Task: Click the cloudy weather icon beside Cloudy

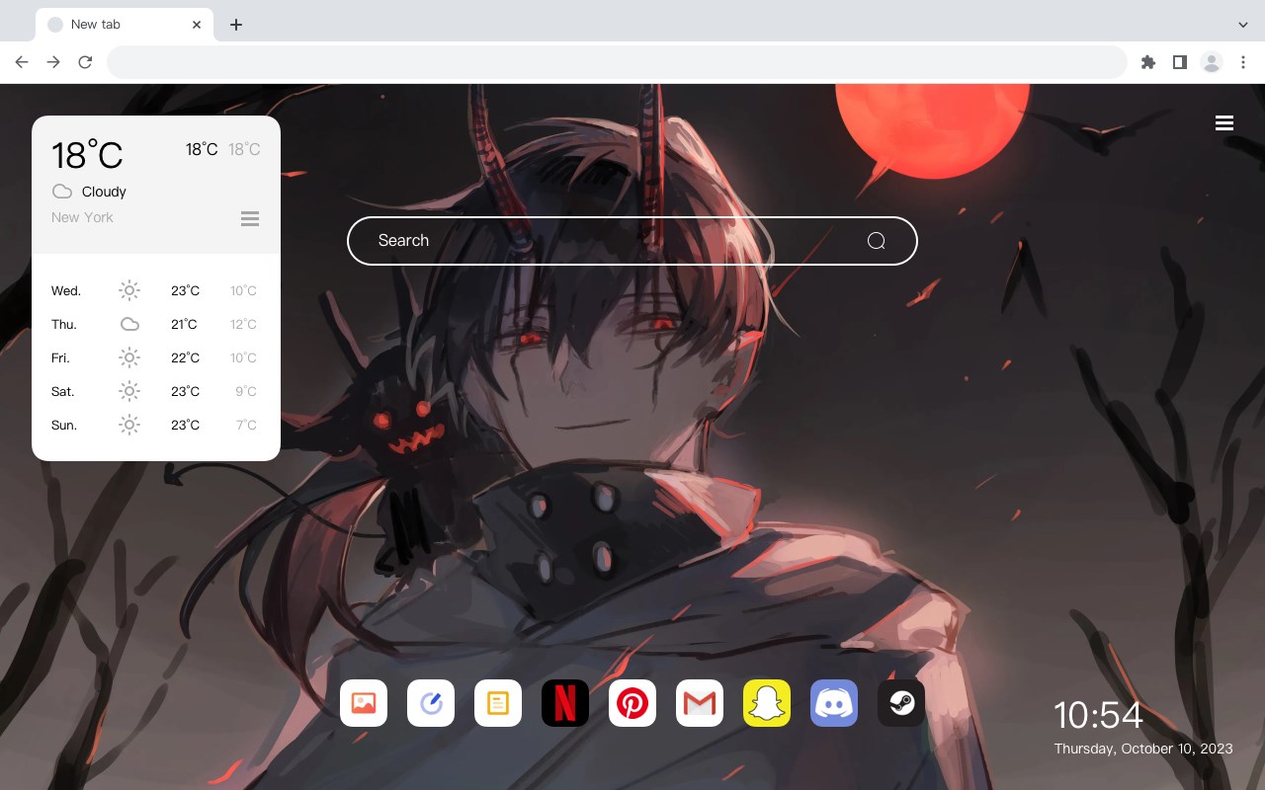Action: (x=62, y=192)
